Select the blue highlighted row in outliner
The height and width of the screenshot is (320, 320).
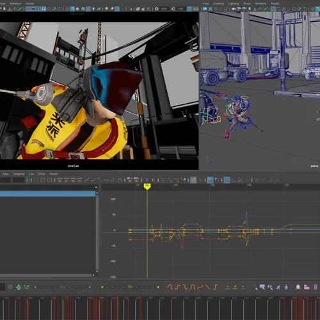[47, 194]
